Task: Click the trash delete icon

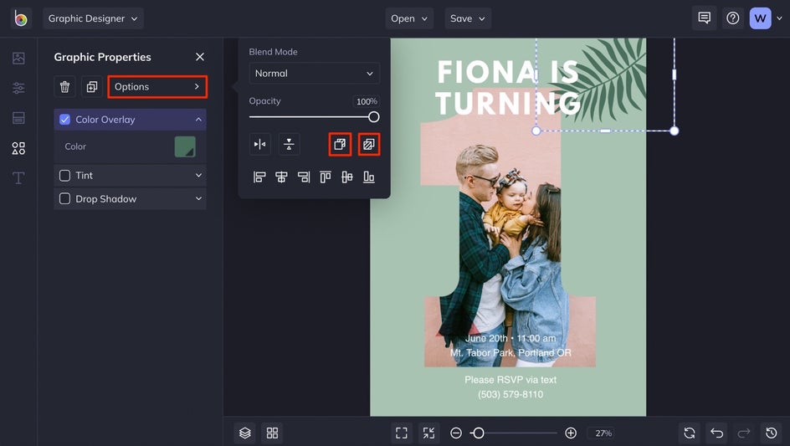Action: click(65, 87)
